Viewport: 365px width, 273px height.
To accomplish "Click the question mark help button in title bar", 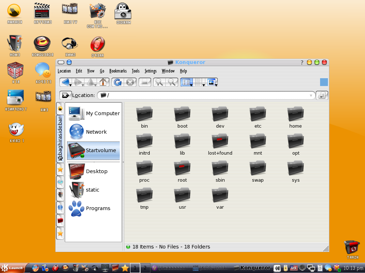I will (302, 63).
